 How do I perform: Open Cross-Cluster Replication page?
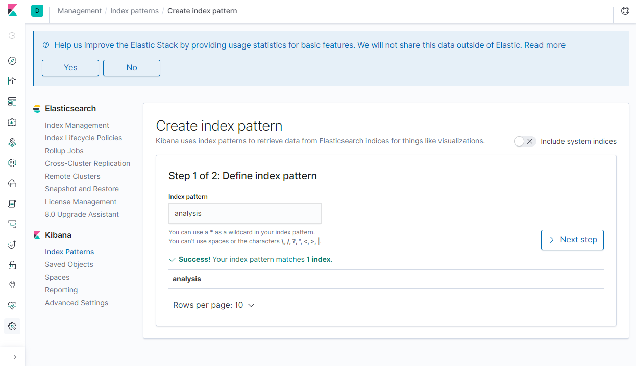[x=87, y=163]
